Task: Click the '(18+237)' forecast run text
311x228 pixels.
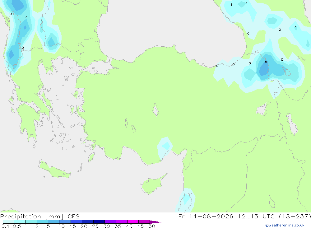Action: [x=295, y=216]
